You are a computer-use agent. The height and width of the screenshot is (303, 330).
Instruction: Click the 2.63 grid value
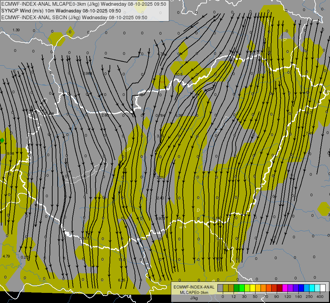click(105, 115)
